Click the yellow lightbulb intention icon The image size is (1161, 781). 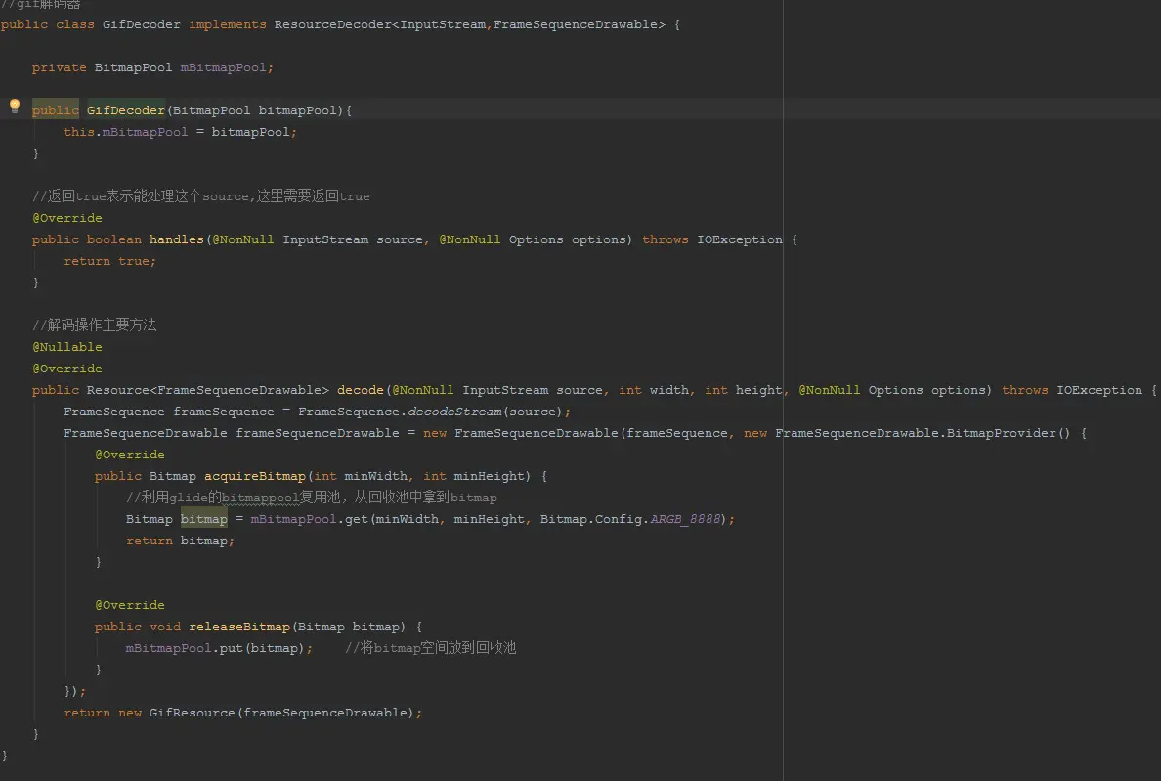click(x=14, y=106)
